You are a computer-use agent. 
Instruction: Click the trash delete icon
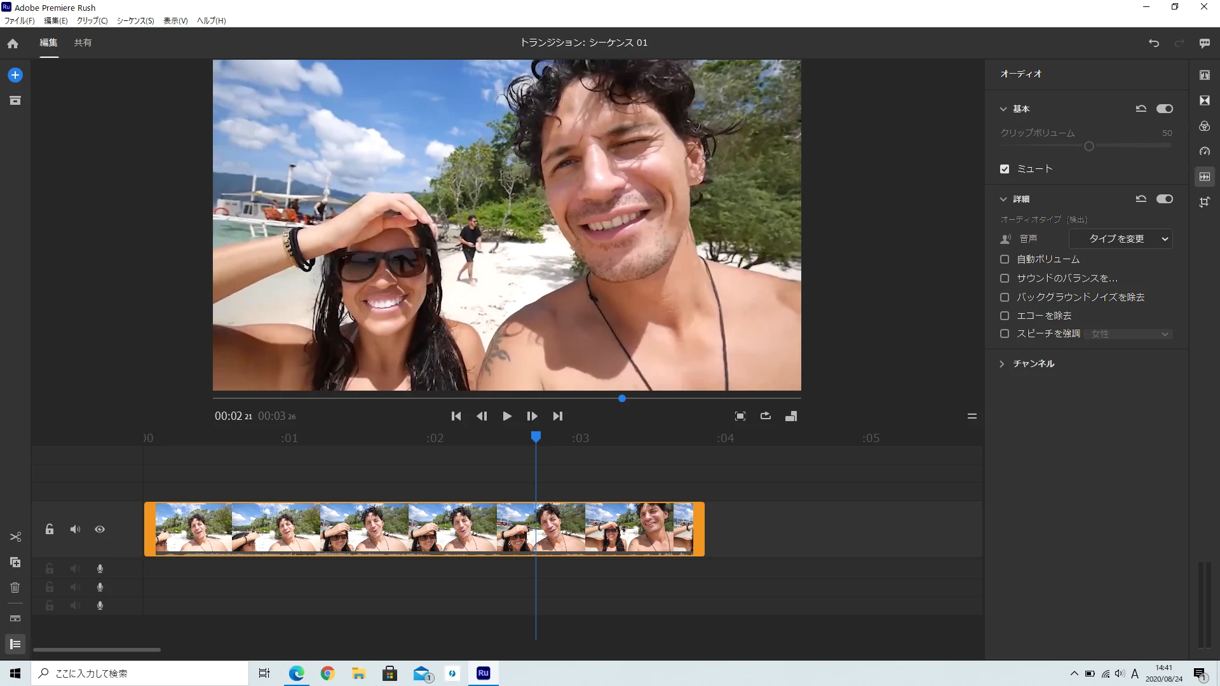(15, 588)
